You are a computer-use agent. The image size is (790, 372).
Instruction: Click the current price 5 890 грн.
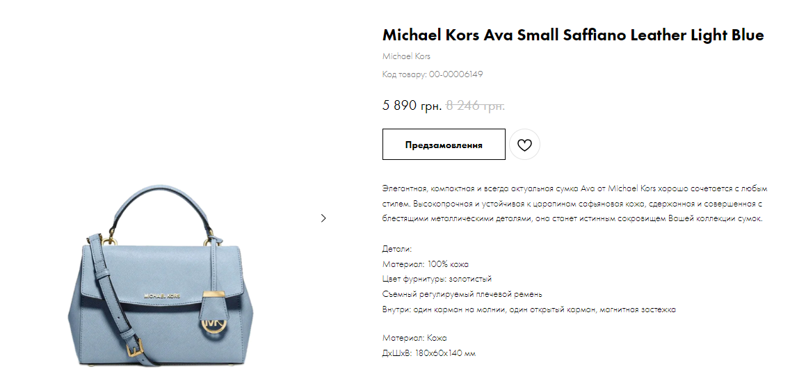(x=412, y=106)
